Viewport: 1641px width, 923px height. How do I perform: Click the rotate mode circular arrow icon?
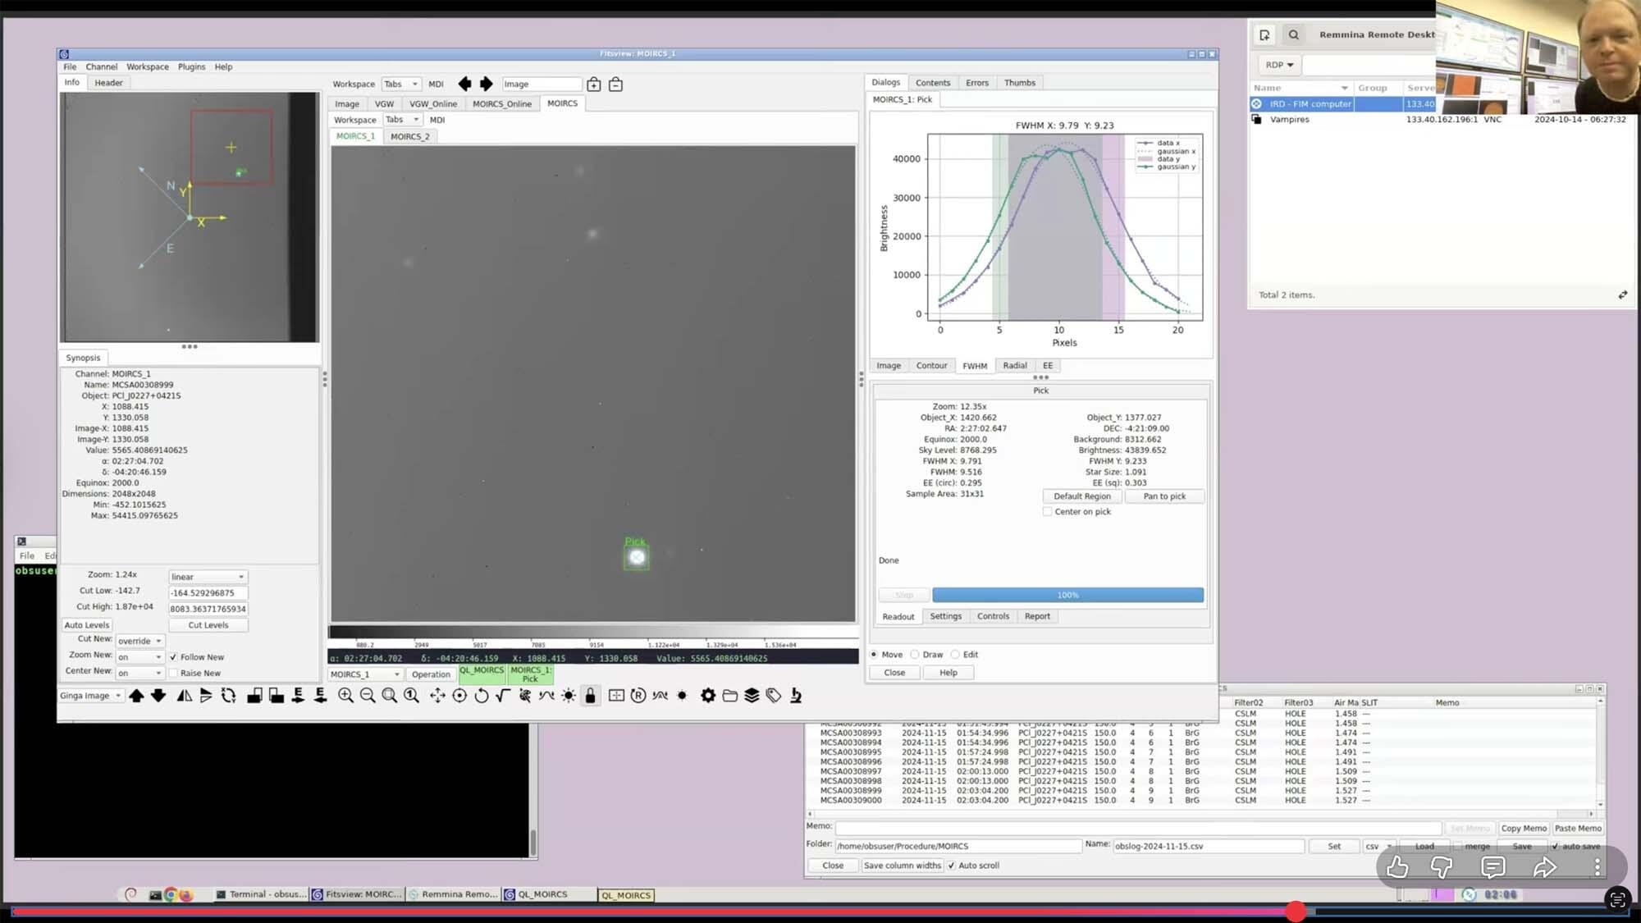(482, 696)
